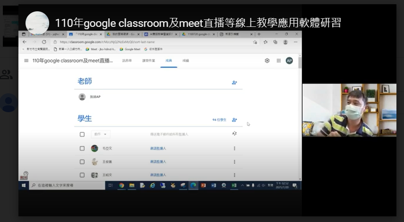The image size is (404, 222).
Task: Open the Meet - jbo bookmark in favorites bar
Action: click(x=101, y=49)
